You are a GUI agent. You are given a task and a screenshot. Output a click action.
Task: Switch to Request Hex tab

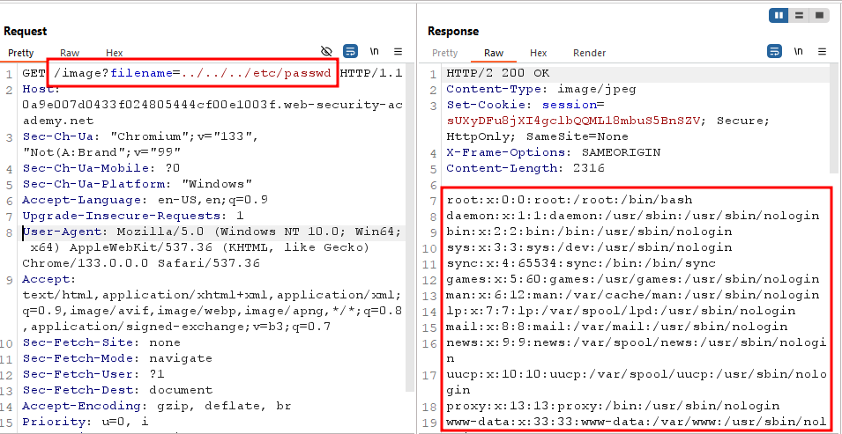tap(115, 53)
